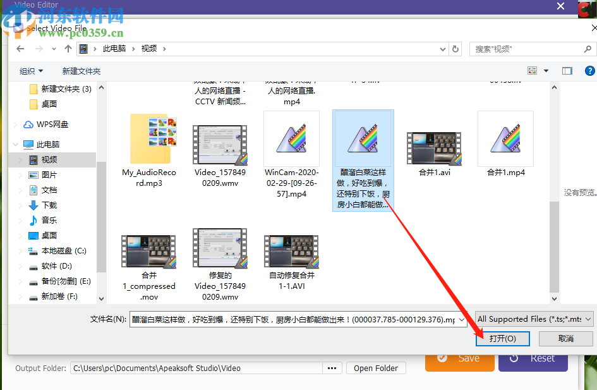Click the refresh icon next to address bar
This screenshot has height=390, width=597.
pyautogui.click(x=455, y=49)
